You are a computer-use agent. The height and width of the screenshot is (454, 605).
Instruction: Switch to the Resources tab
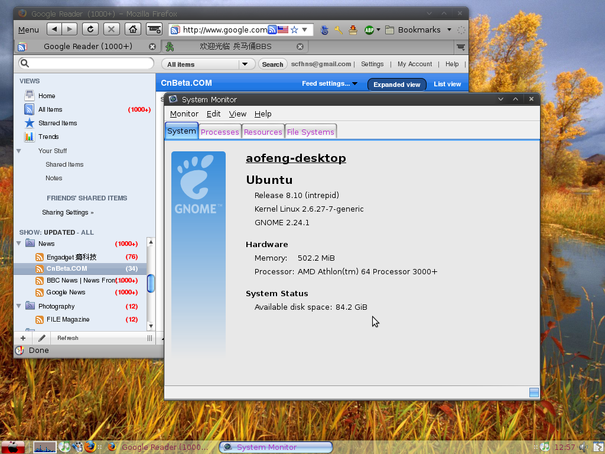pyautogui.click(x=263, y=132)
